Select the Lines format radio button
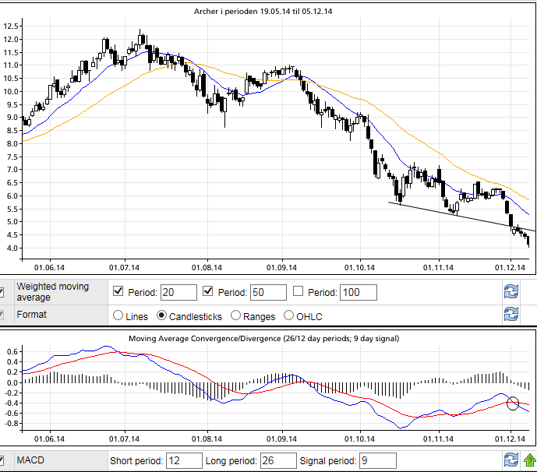The width and height of the screenshot is (537, 472). coord(118,316)
